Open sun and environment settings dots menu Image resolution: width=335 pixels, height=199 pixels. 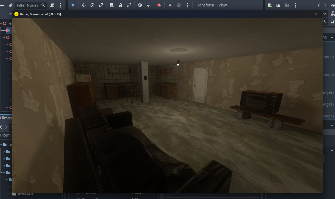click(187, 5)
